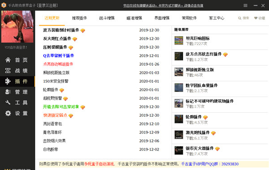Open the holiday recharge promotion link
269x170 pixels.
[163, 5]
